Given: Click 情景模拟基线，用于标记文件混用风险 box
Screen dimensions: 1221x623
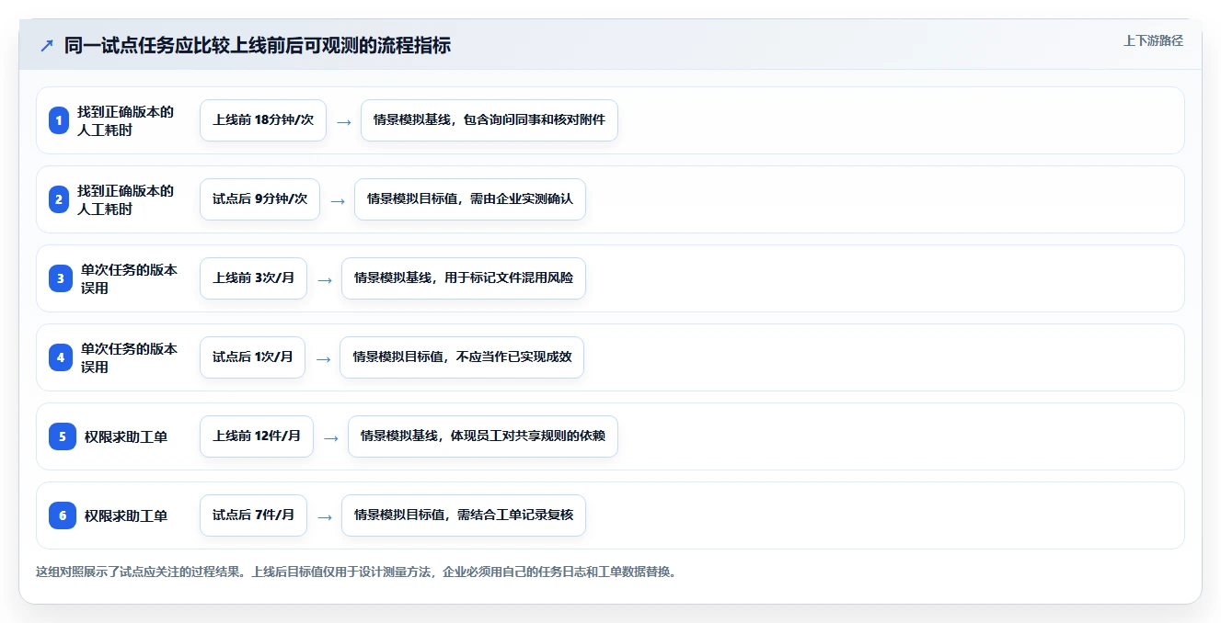Looking at the screenshot, I should (464, 278).
